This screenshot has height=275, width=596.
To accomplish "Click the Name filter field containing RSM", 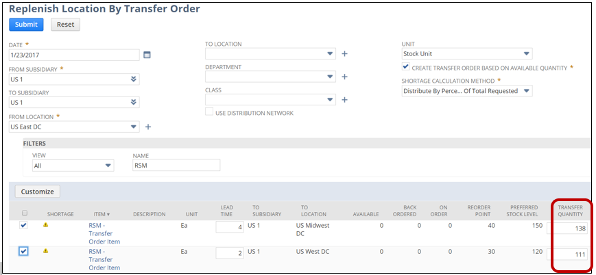I will [x=176, y=165].
